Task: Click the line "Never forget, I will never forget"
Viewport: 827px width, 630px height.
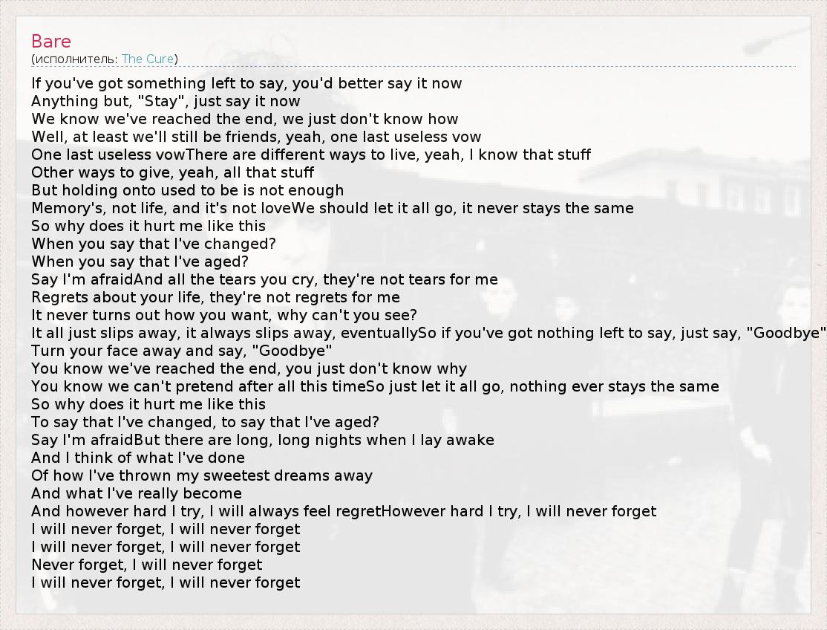Action: (147, 565)
